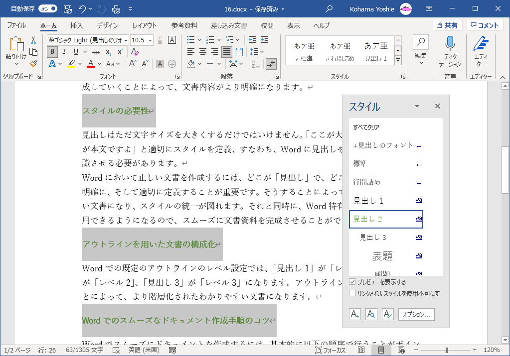Switch to デザイン tab
Image resolution: width=510 pixels, height=356 pixels.
107,25
